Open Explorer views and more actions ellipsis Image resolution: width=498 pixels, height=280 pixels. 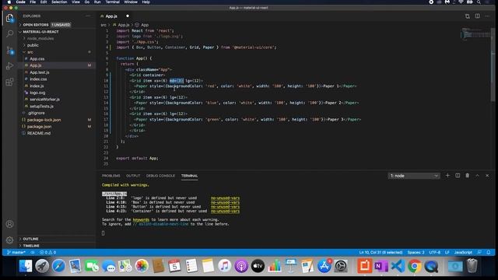pos(88,16)
